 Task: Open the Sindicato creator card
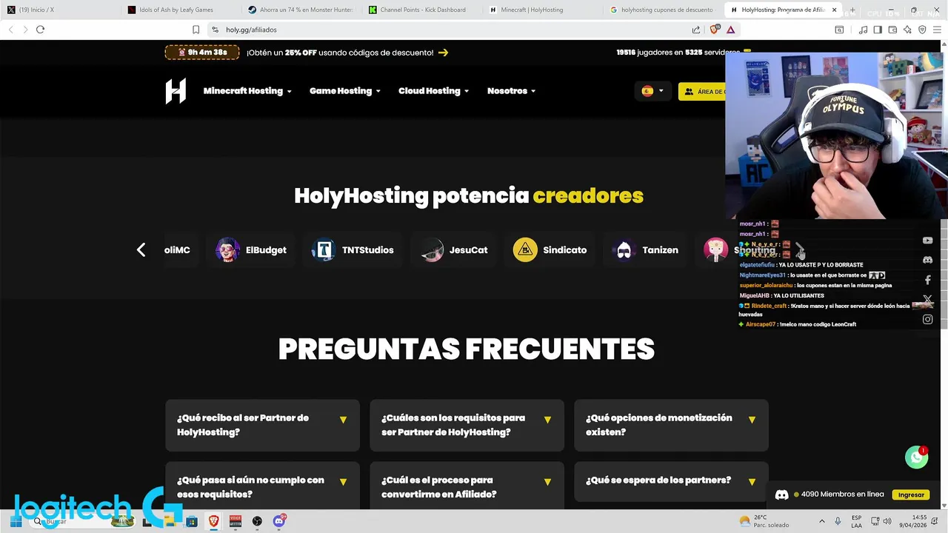pos(550,249)
